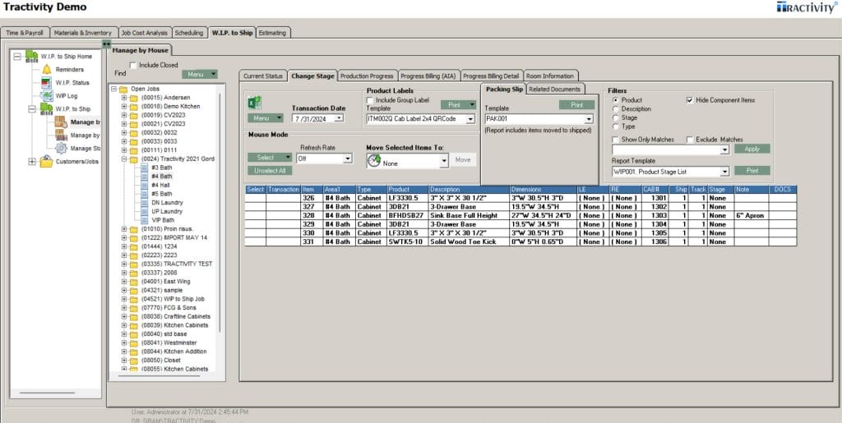
Task: Select the Description filter radio button
Action: [x=615, y=109]
